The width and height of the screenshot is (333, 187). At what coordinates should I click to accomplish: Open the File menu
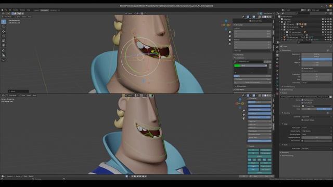(6, 10)
